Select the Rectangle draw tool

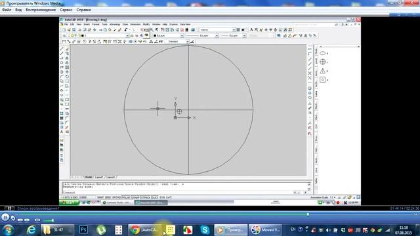(x=62, y=67)
